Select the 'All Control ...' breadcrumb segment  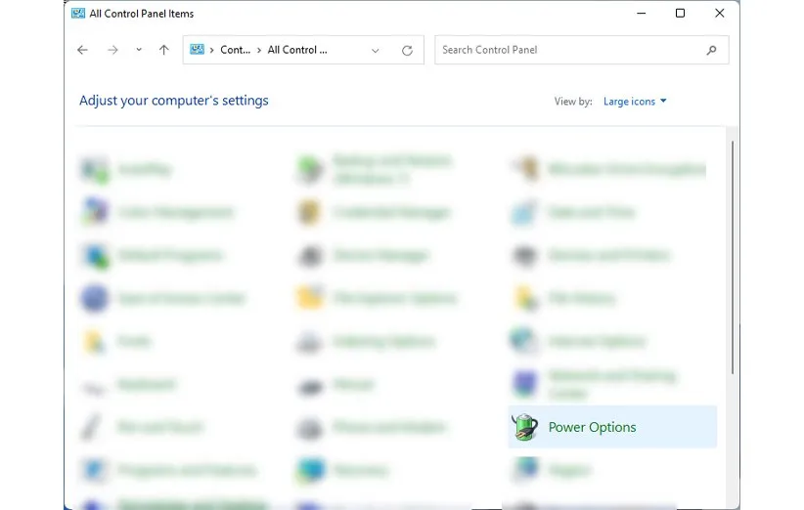coord(297,50)
